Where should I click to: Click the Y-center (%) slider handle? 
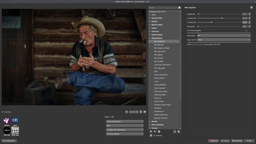[211, 22]
